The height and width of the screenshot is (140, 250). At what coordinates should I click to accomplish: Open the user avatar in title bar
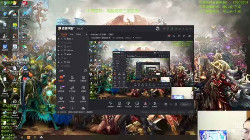tap(158, 29)
